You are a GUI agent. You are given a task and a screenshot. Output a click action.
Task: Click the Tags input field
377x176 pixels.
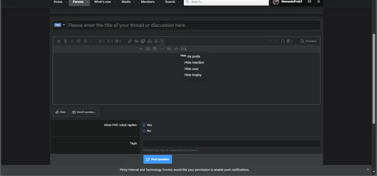pyautogui.click(x=232, y=144)
